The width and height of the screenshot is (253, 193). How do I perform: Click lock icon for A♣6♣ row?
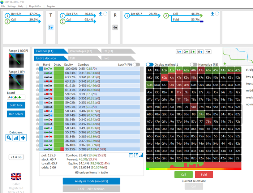(x=38, y=73)
